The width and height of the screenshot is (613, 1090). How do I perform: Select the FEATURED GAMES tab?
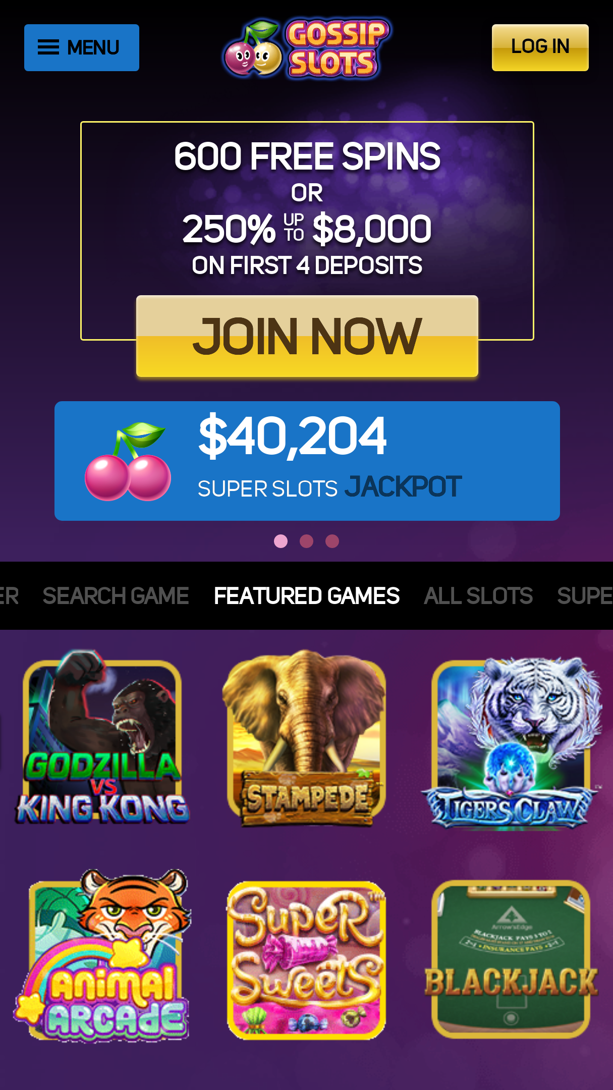click(x=307, y=596)
